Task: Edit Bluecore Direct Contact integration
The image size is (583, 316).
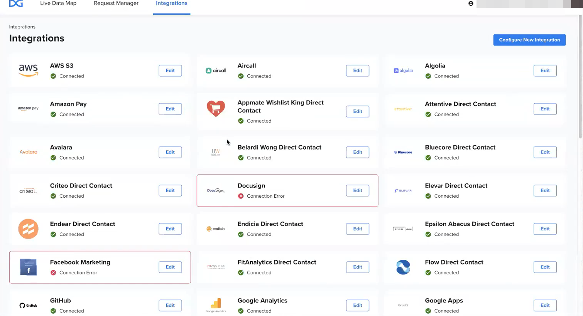Action: point(545,152)
